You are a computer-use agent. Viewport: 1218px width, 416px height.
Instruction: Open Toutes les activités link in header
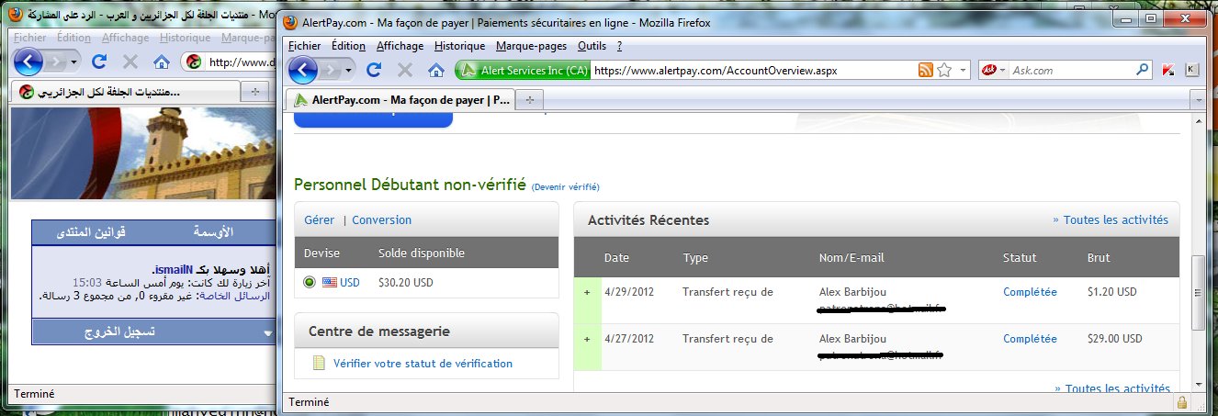click(x=1111, y=219)
